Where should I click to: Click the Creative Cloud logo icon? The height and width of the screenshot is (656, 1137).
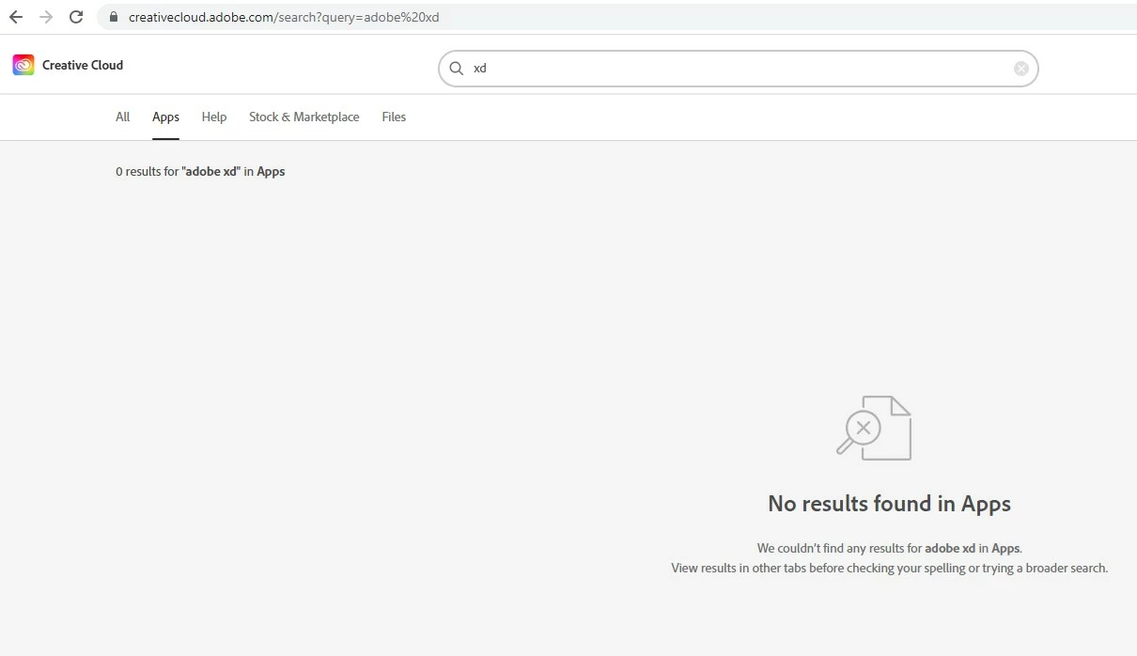tap(23, 65)
